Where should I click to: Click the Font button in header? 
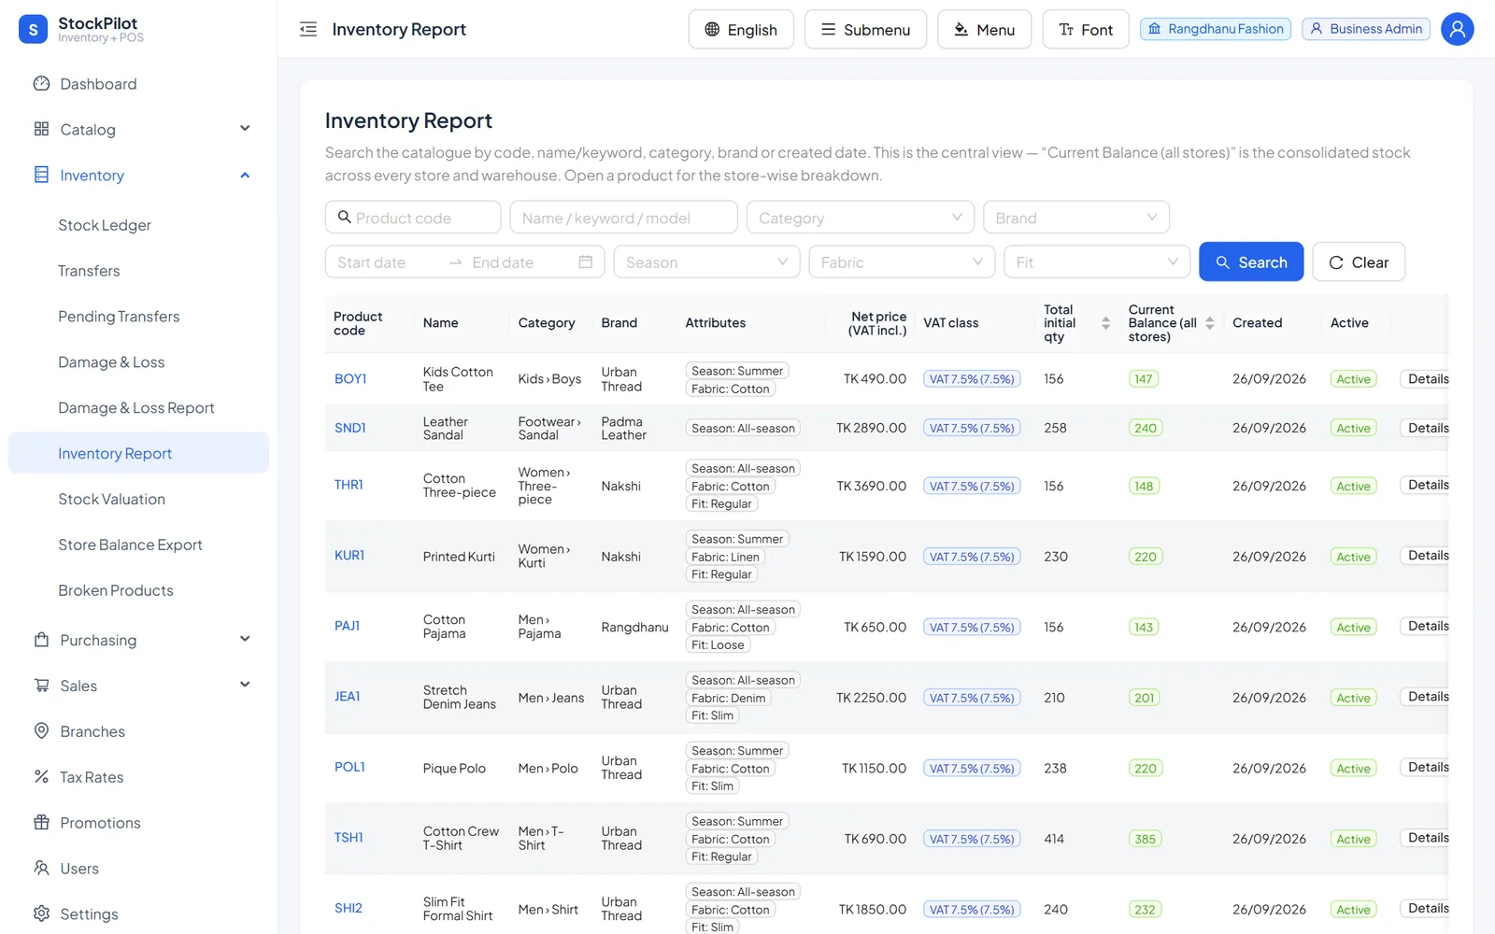tap(1086, 29)
